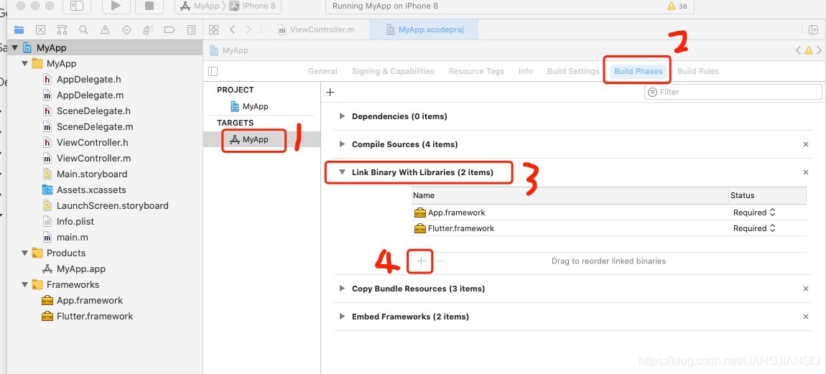Open the Resource Tags tab
This screenshot has width=826, height=374.
476,71
